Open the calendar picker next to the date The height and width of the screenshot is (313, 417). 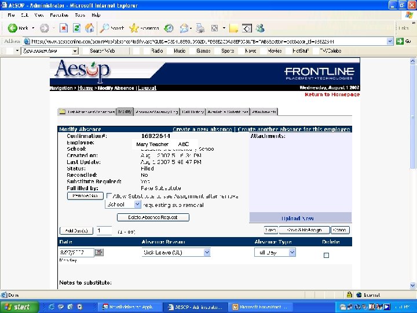click(x=99, y=252)
